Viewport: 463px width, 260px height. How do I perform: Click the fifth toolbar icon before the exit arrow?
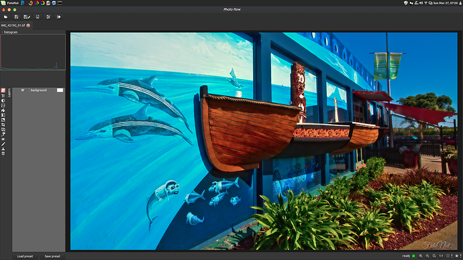pyautogui.click(x=48, y=17)
